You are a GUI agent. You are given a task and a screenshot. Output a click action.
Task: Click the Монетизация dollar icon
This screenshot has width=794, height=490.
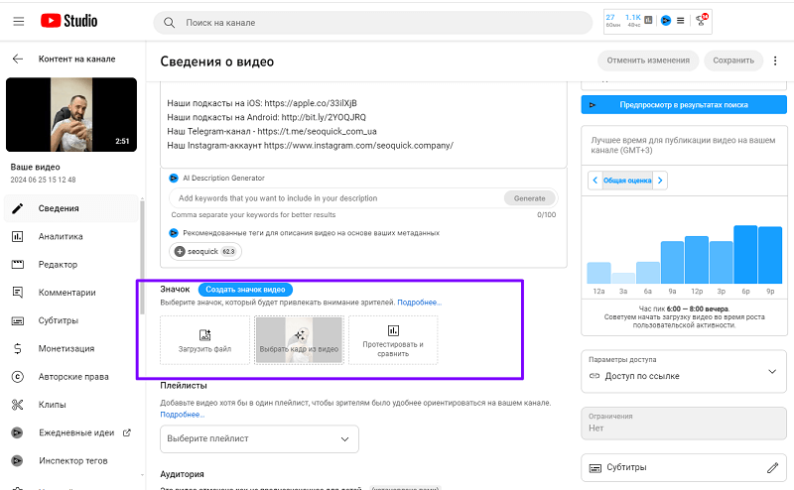tap(18, 348)
